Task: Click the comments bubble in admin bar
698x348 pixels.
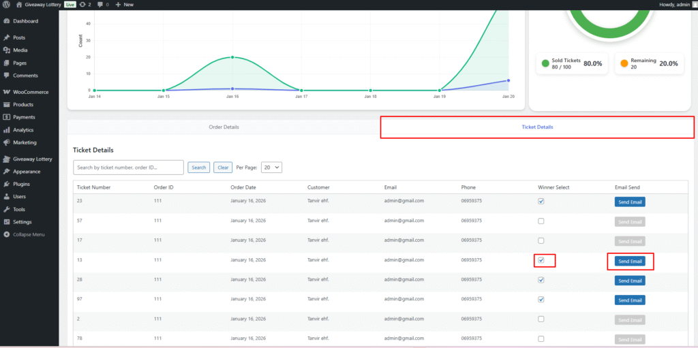Action: tap(100, 4)
